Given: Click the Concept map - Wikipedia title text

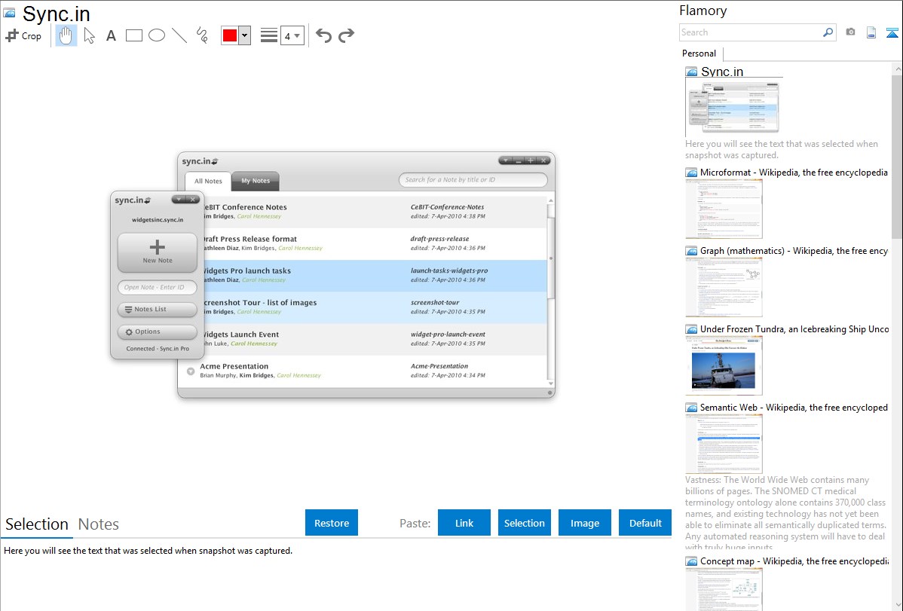Looking at the screenshot, I should [x=794, y=561].
